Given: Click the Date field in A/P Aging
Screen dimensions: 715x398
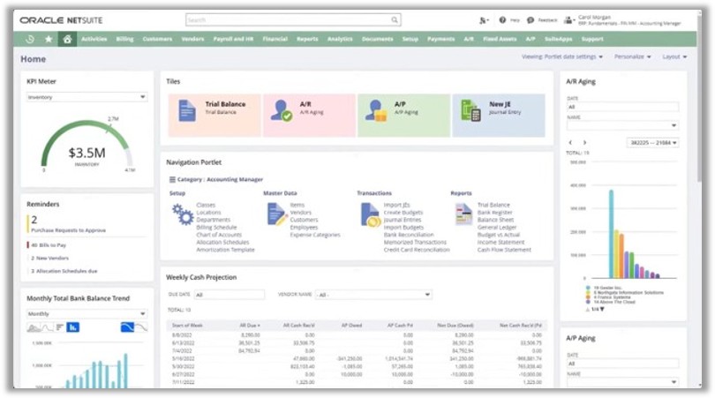Looking at the screenshot, I should (x=623, y=364).
